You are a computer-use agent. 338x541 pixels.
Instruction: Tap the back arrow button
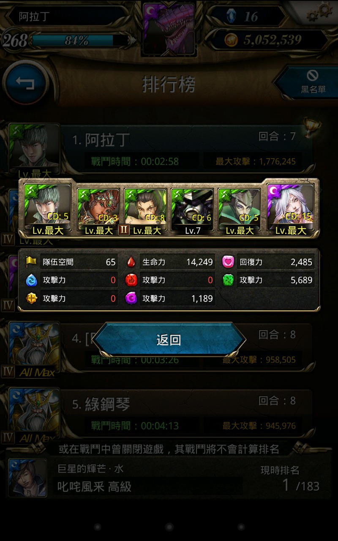[x=25, y=84]
